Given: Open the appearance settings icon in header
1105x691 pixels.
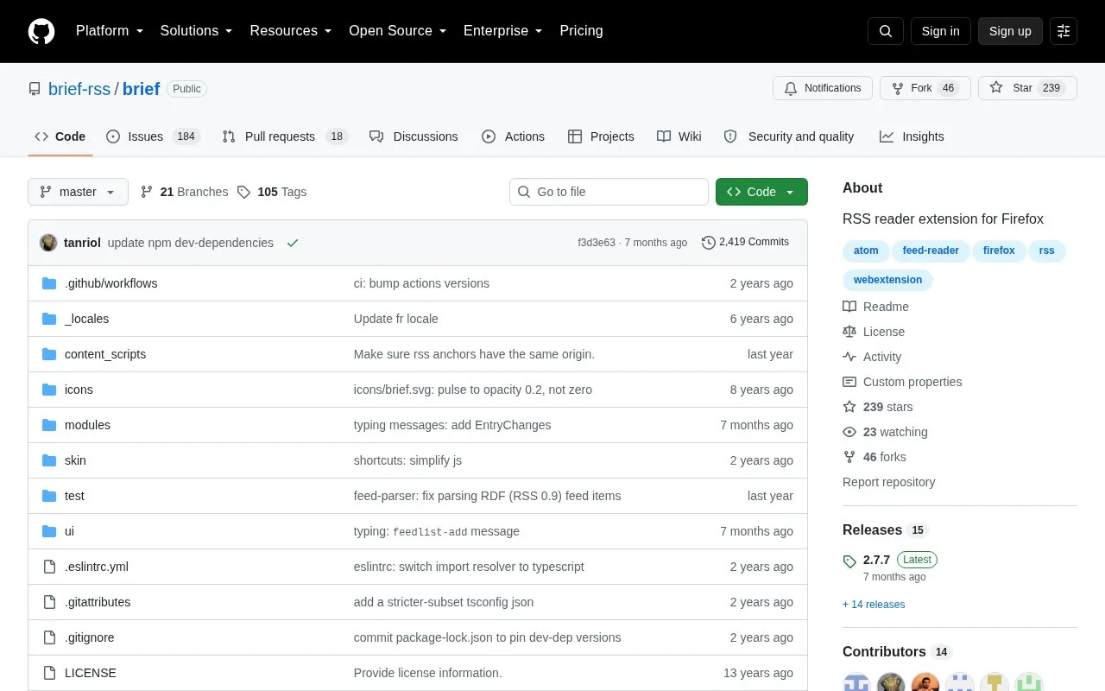Looking at the screenshot, I should coord(1064,31).
